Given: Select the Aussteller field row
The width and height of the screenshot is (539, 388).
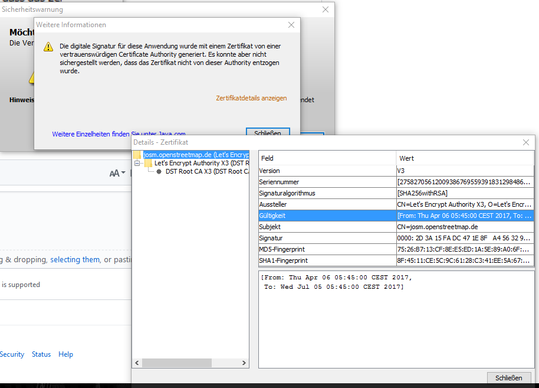Looking at the screenshot, I should 327,204.
